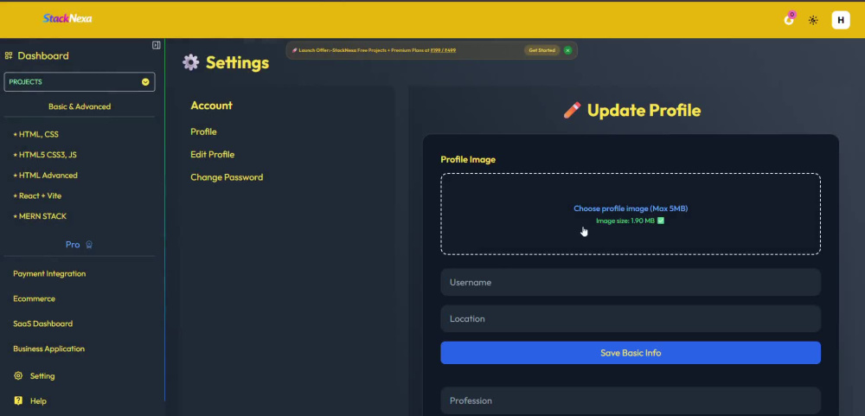Click the pencil icon beside Update Profile

click(572, 111)
